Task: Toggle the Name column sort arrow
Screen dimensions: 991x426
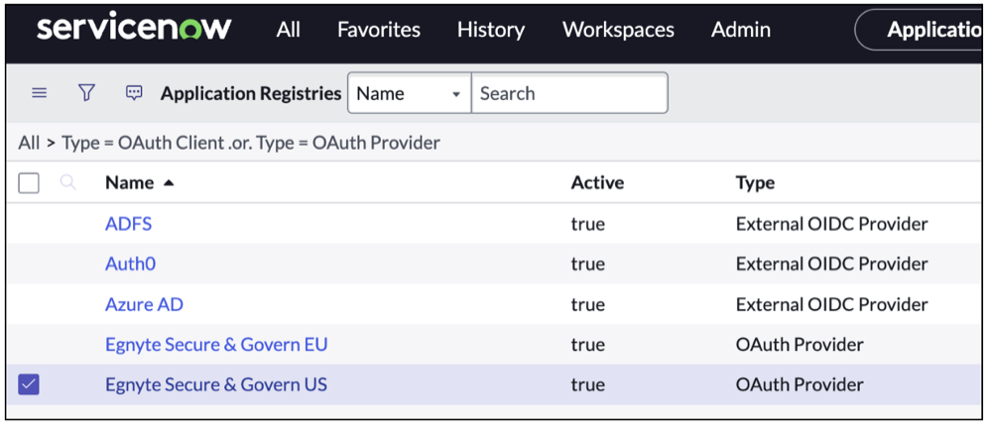Action: click(168, 183)
